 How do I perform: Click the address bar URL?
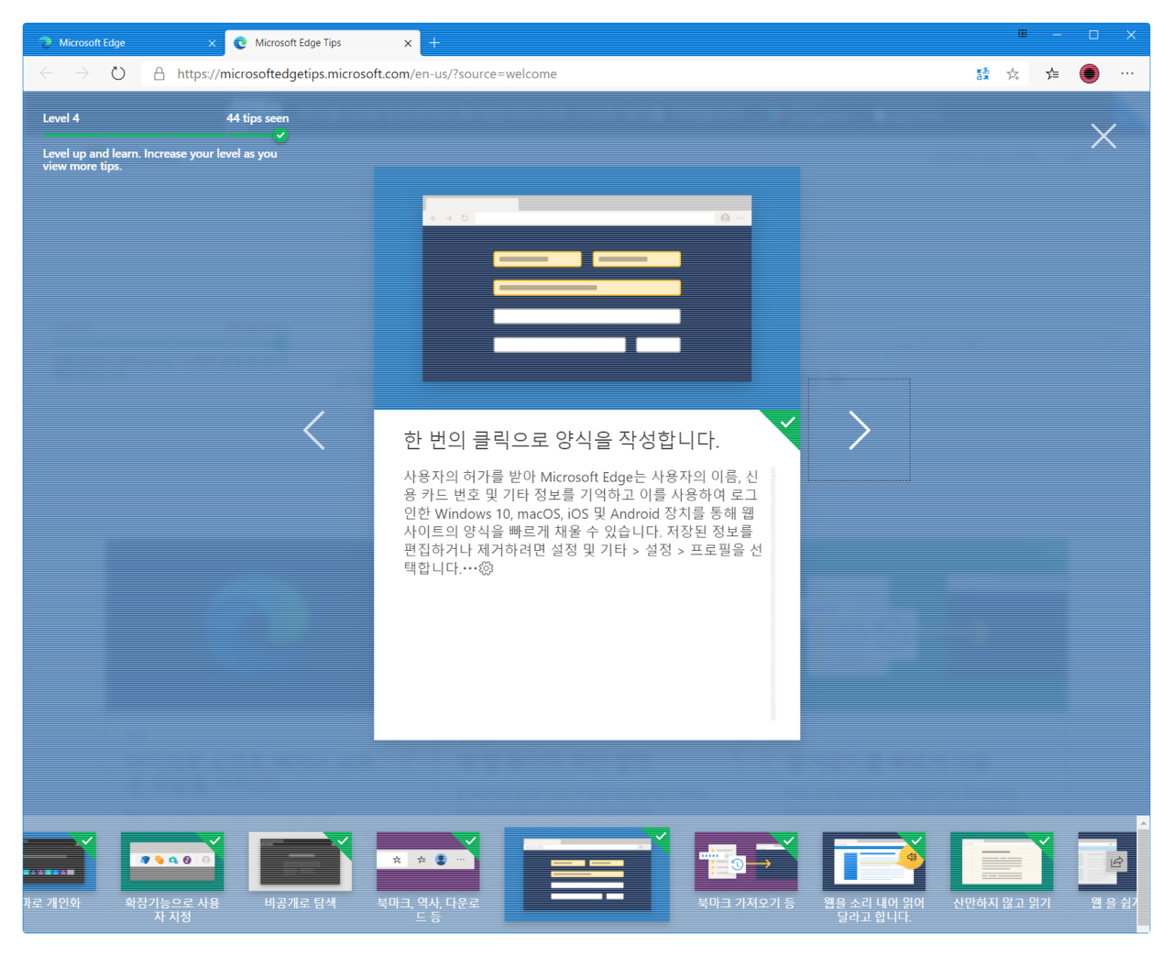tap(367, 74)
